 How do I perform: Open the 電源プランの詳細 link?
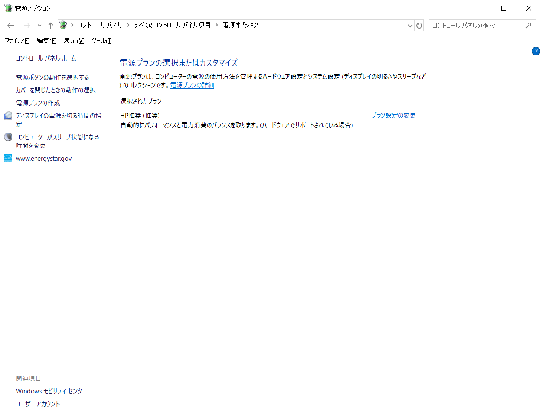(192, 85)
